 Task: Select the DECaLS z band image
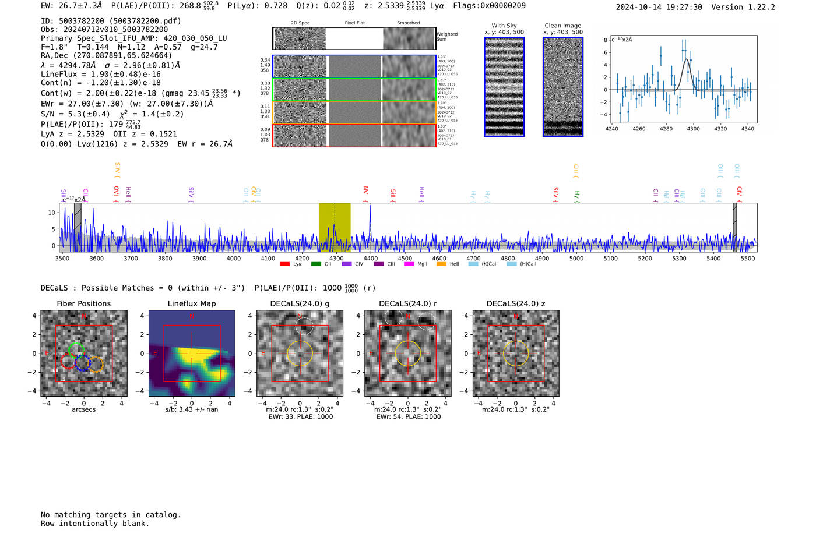516,353
